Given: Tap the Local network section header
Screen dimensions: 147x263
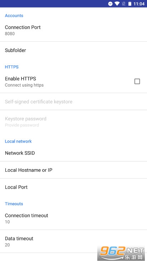Looking at the screenshot, I should point(18,141).
